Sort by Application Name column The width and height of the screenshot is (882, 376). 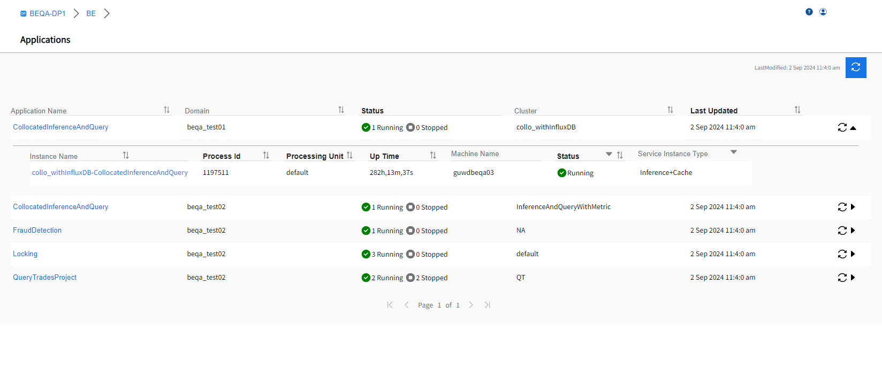[166, 110]
